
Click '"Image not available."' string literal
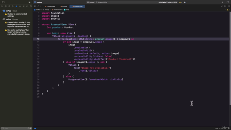(95, 68)
